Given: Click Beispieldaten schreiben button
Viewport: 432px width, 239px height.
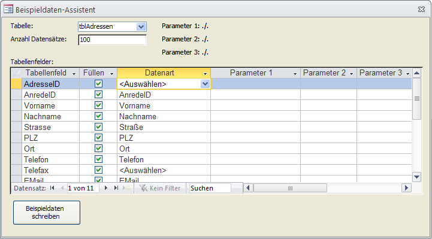Looking at the screenshot, I should pos(47,213).
